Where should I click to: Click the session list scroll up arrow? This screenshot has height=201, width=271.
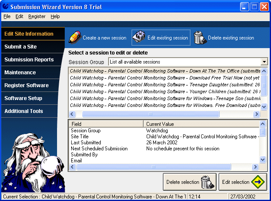click(264, 71)
